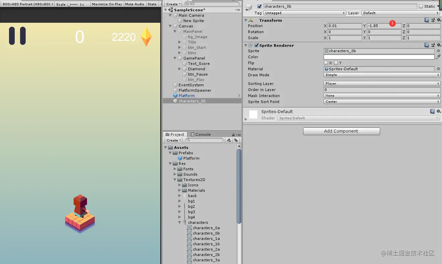Select btn_Pause in the Hierarchy

[x=198, y=74]
